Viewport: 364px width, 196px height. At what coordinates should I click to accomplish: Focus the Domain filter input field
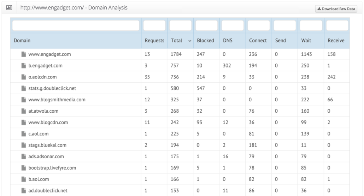coord(76,25)
